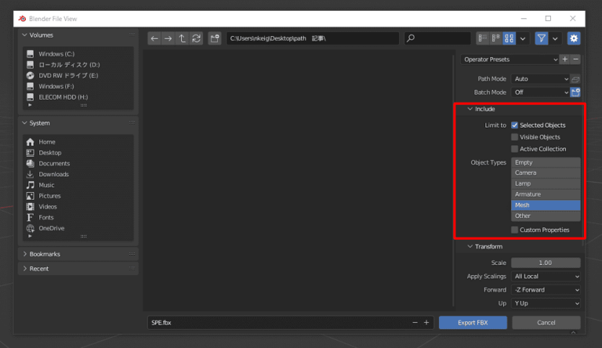Open the Forward axis dropdown
Screen dimensions: 602x348
point(546,290)
